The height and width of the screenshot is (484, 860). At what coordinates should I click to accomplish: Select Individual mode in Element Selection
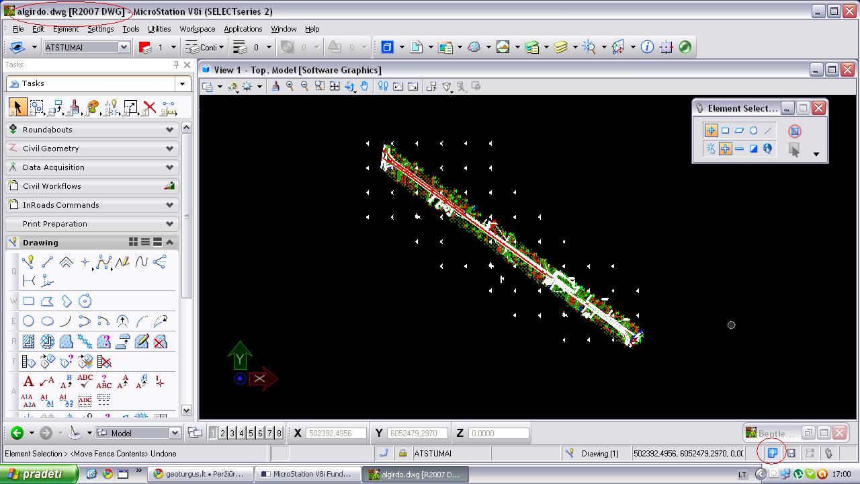click(x=711, y=130)
